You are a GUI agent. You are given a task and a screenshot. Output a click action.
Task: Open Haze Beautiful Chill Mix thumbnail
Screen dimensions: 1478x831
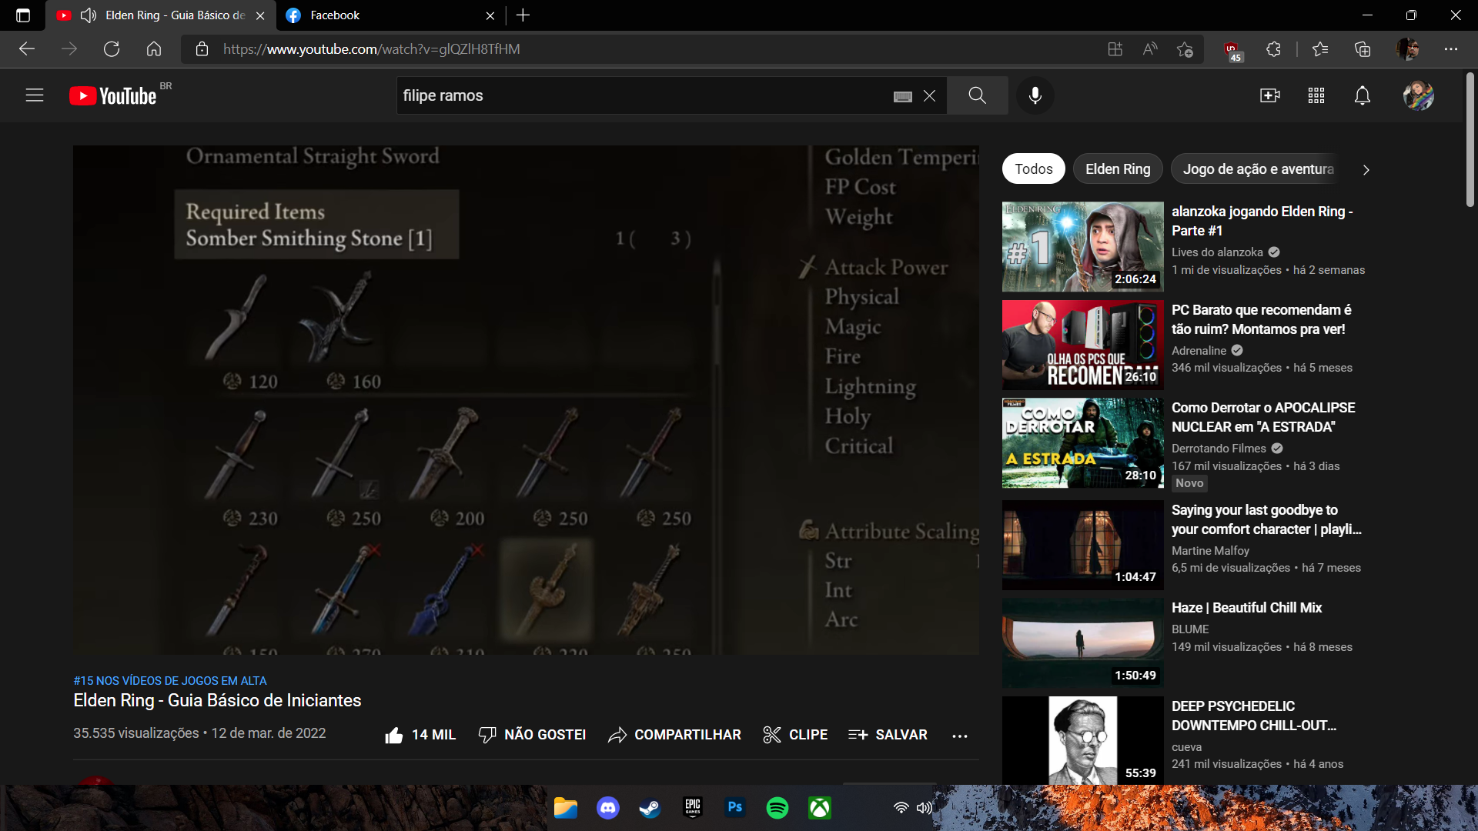[1082, 643]
